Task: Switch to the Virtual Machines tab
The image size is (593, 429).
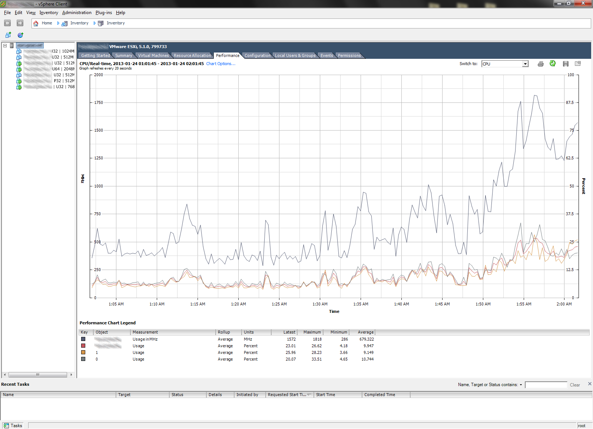Action: pos(153,55)
